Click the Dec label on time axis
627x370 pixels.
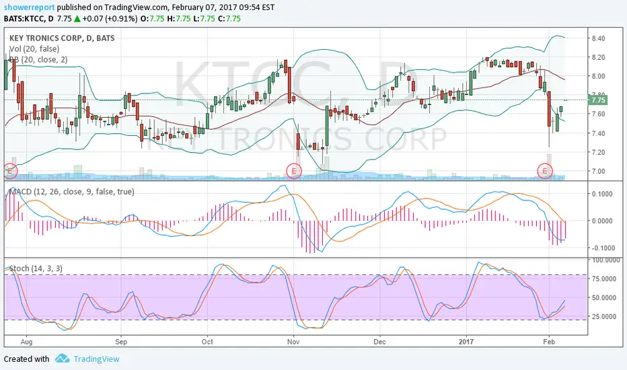coord(379,342)
